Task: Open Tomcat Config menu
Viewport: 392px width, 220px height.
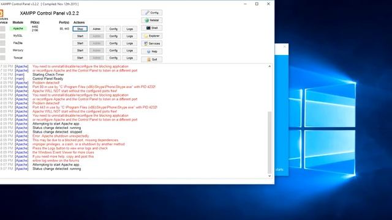Action: point(113,58)
